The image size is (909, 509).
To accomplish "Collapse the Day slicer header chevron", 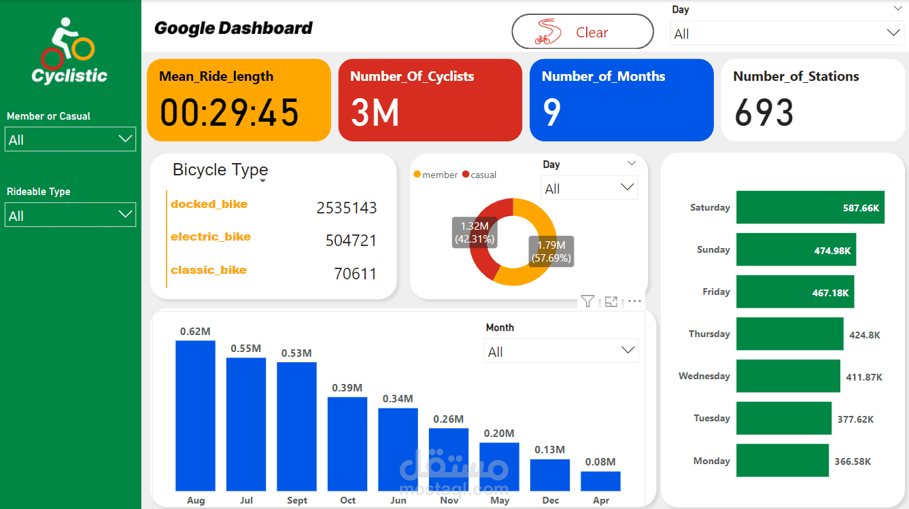I will coord(632,163).
